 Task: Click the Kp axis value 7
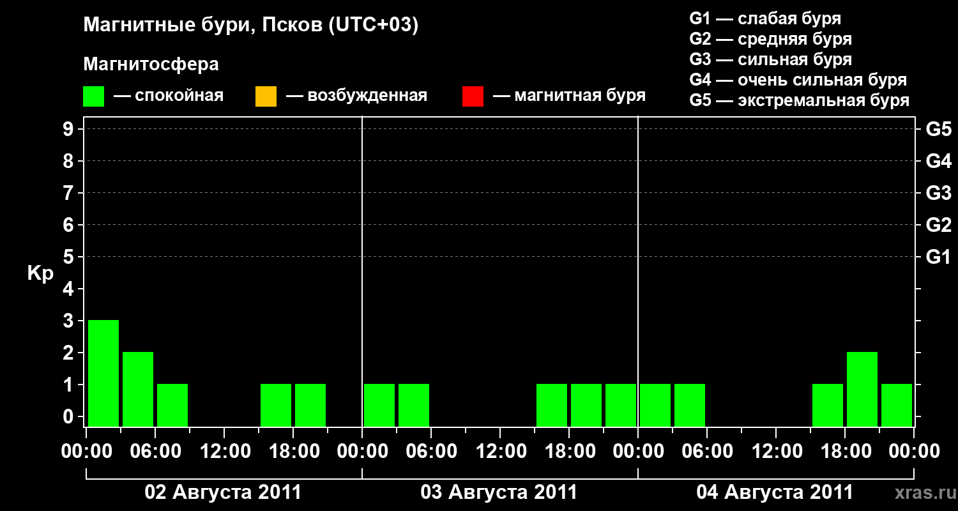[x=69, y=193]
